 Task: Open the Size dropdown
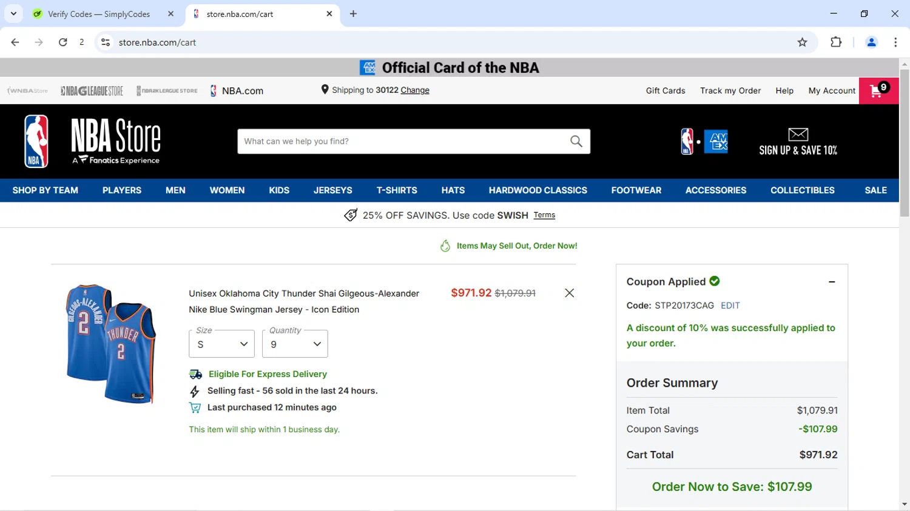(x=221, y=344)
